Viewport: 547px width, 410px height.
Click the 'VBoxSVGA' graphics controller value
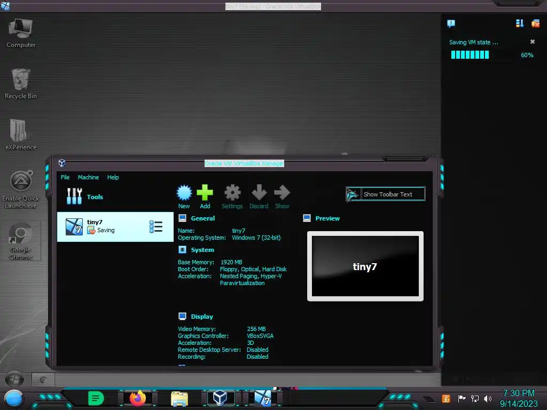pos(260,336)
